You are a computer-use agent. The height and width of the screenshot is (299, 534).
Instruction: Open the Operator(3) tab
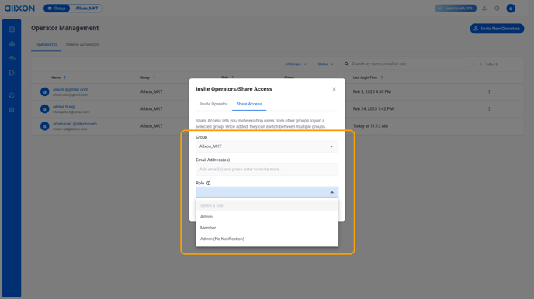pyautogui.click(x=46, y=44)
